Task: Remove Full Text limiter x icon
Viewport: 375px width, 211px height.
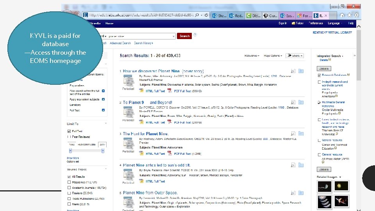Action: pos(103,110)
